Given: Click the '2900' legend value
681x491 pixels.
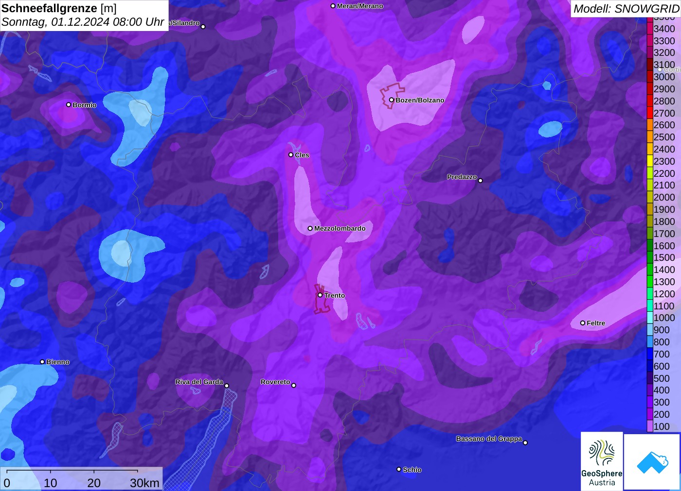Looking at the screenshot, I should (664, 89).
